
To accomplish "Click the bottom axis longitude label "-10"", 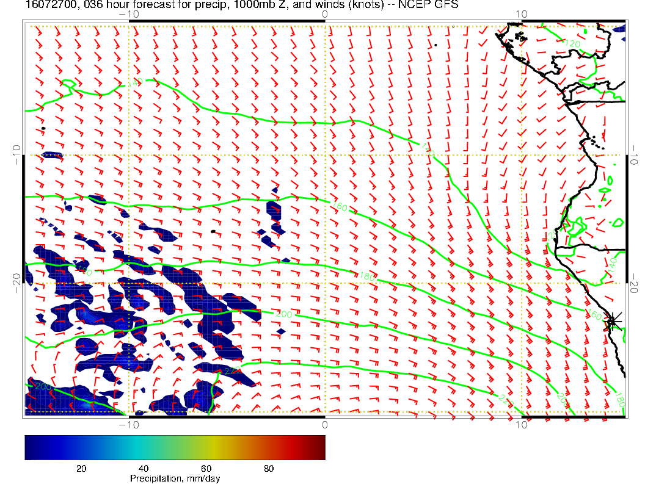I will [129, 424].
